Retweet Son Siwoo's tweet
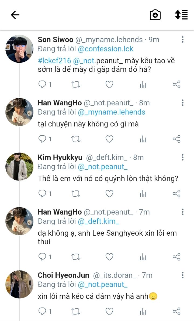This screenshot has height=321, width=194. (x=76, y=85)
